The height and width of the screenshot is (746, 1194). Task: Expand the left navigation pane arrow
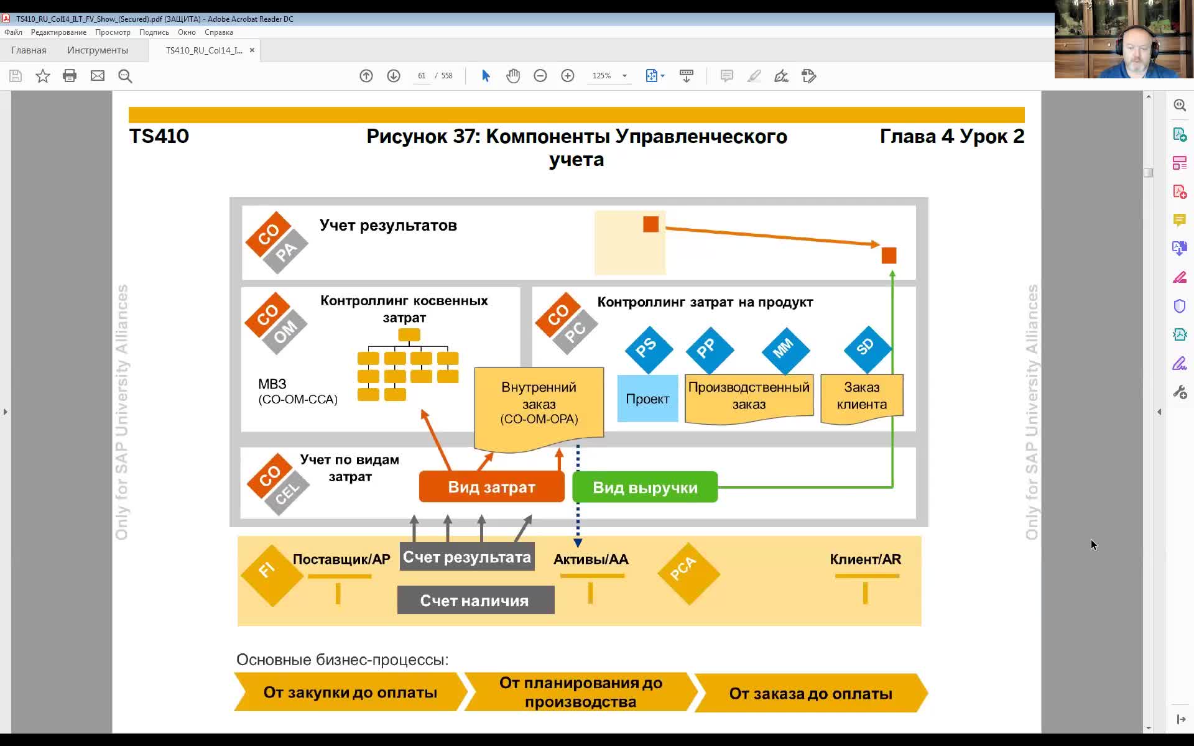click(x=5, y=412)
